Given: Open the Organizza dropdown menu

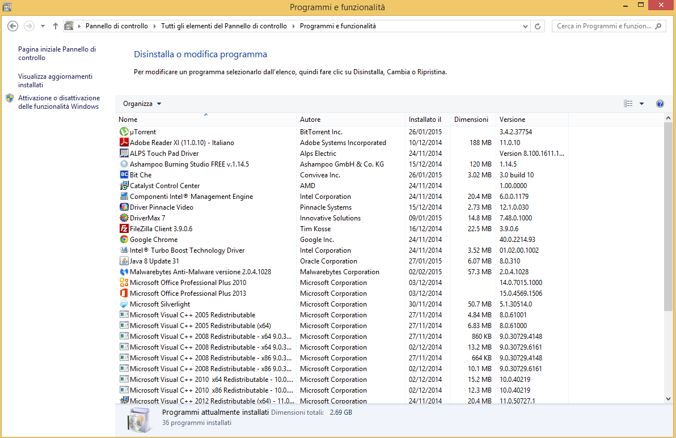Looking at the screenshot, I should [x=142, y=104].
